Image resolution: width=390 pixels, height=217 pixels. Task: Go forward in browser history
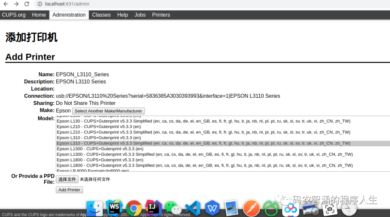(x=16, y=4)
